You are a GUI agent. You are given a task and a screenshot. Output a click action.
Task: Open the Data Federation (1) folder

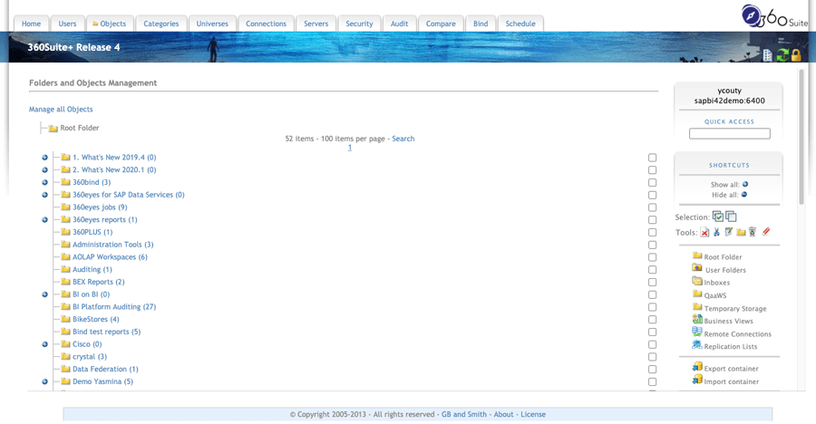pos(105,369)
